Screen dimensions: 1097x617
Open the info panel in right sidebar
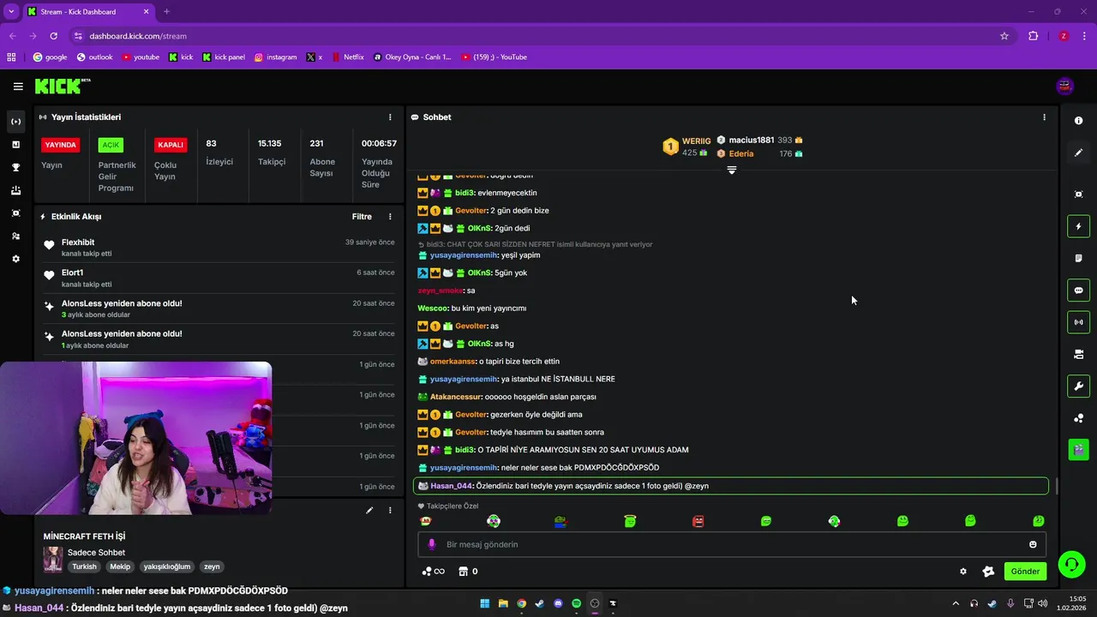(1078, 121)
